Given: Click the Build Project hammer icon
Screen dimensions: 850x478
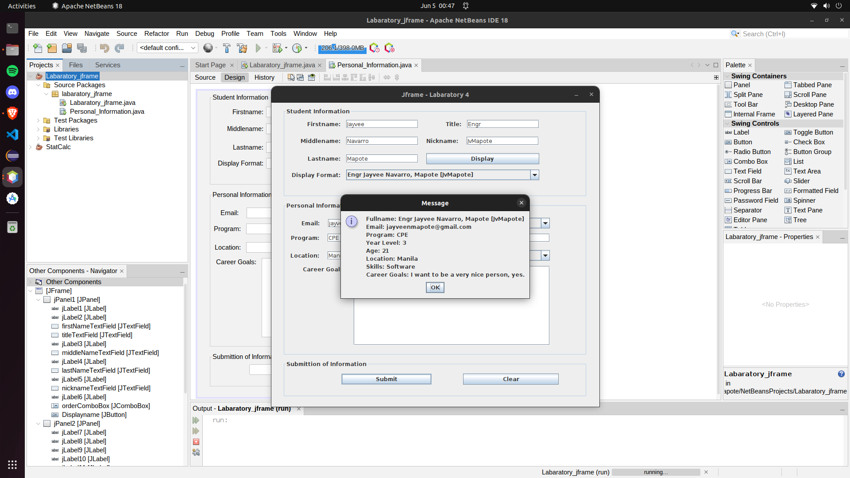Looking at the screenshot, I should click(x=227, y=48).
